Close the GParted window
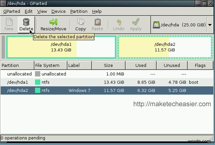Viewport: 215px width, 145px height. (211, 3)
